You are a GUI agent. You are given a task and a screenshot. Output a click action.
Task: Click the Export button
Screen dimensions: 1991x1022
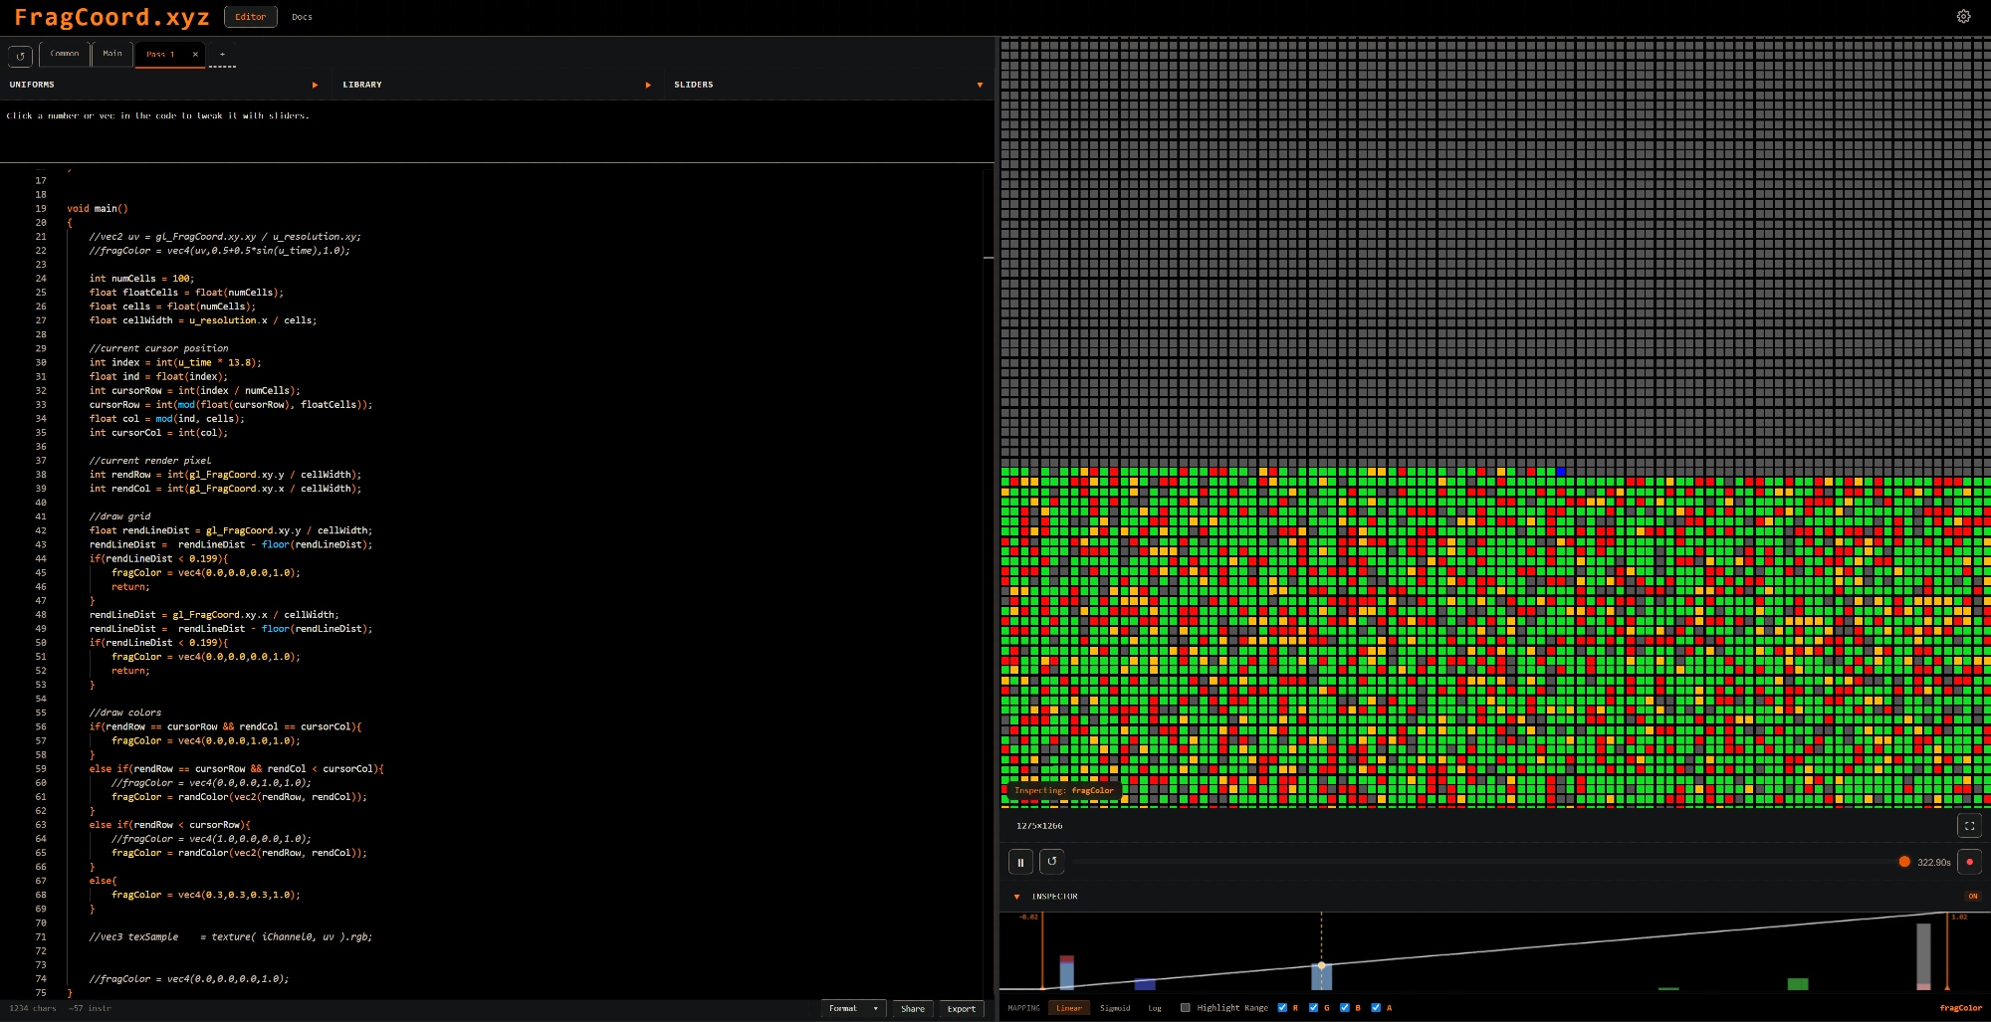coord(961,1009)
